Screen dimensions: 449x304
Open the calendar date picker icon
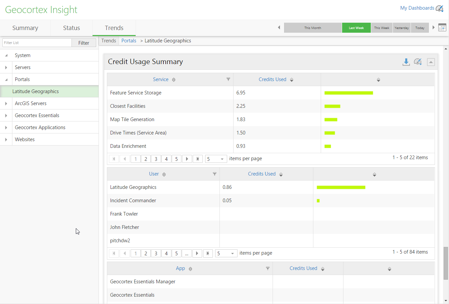(442, 28)
